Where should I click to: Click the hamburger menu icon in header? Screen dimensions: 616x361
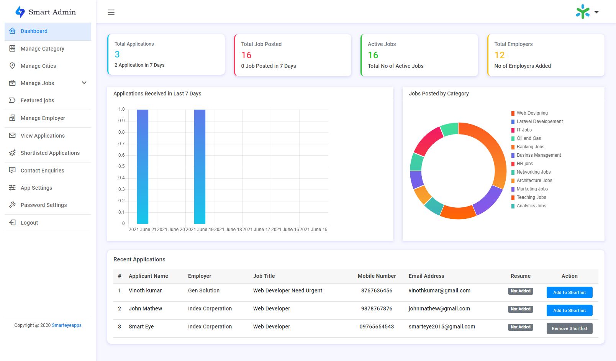coord(111,12)
